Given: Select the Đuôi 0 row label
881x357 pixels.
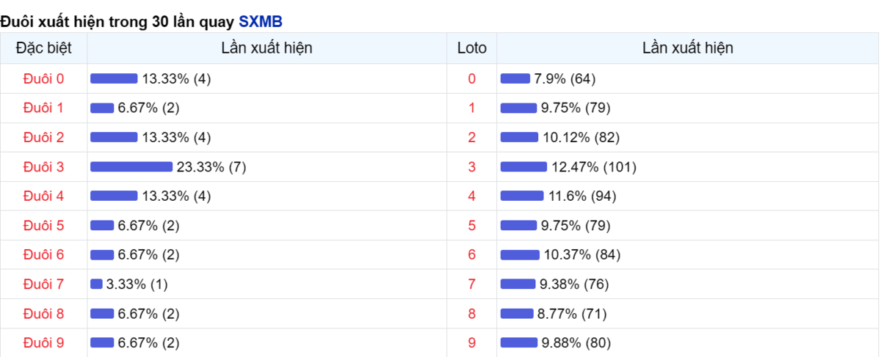Looking at the screenshot, I should (44, 78).
